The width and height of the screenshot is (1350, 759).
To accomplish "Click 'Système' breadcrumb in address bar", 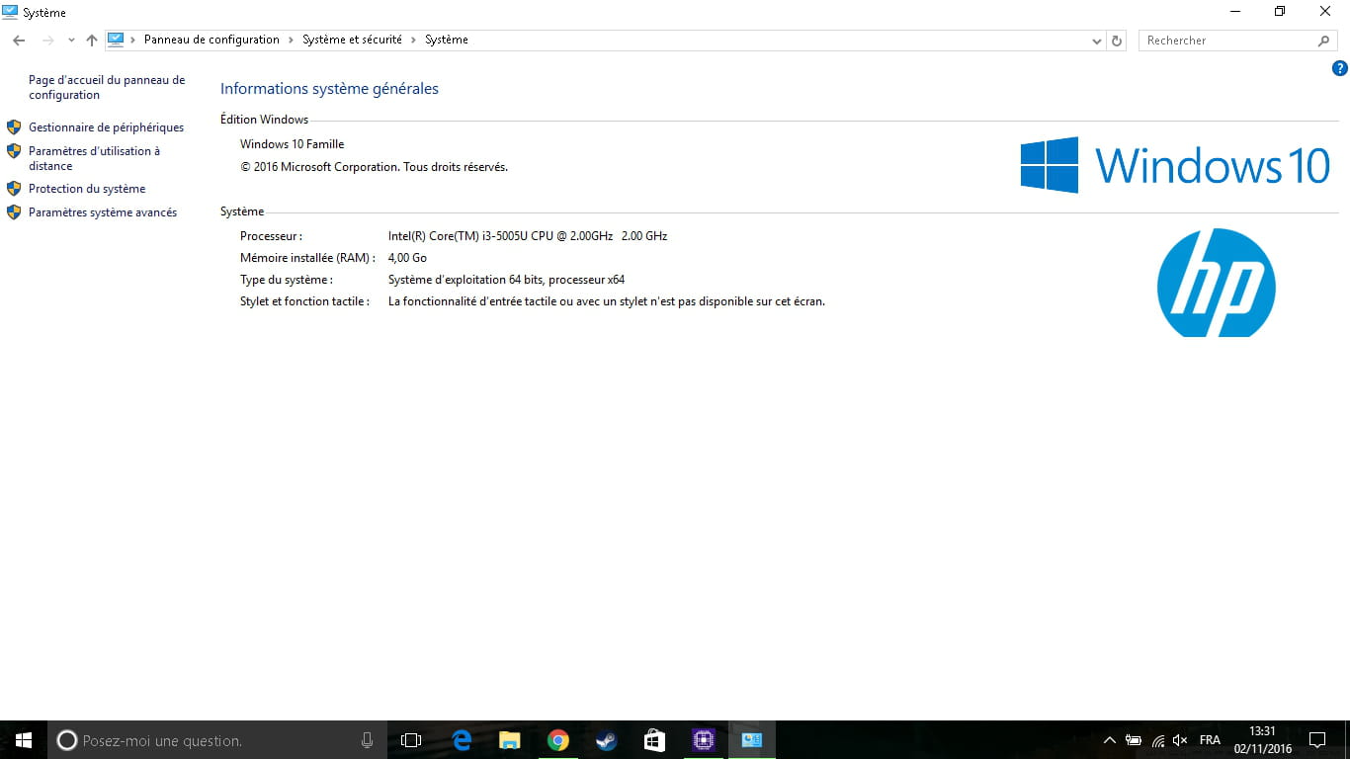I will point(447,40).
